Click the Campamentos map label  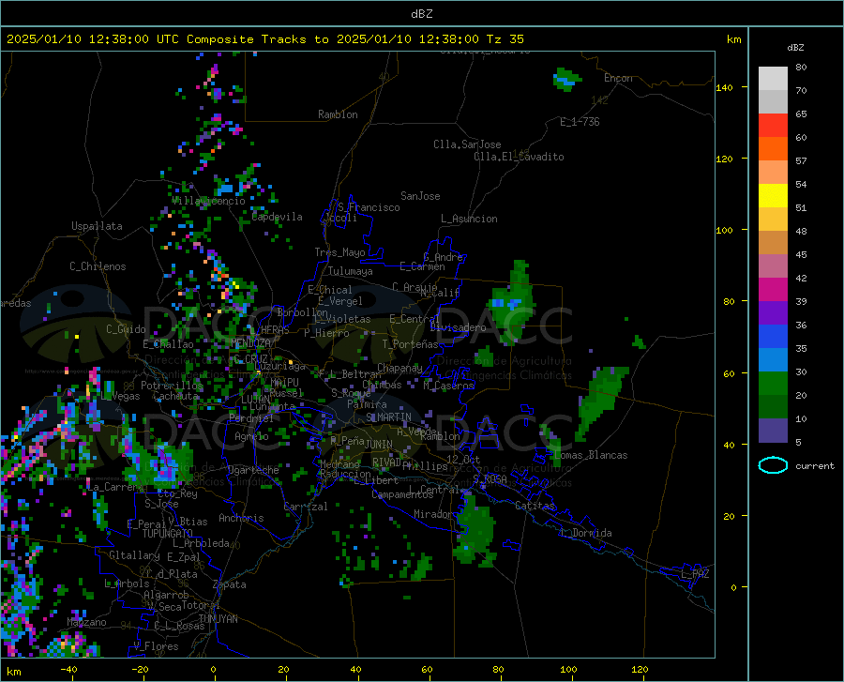(402, 494)
